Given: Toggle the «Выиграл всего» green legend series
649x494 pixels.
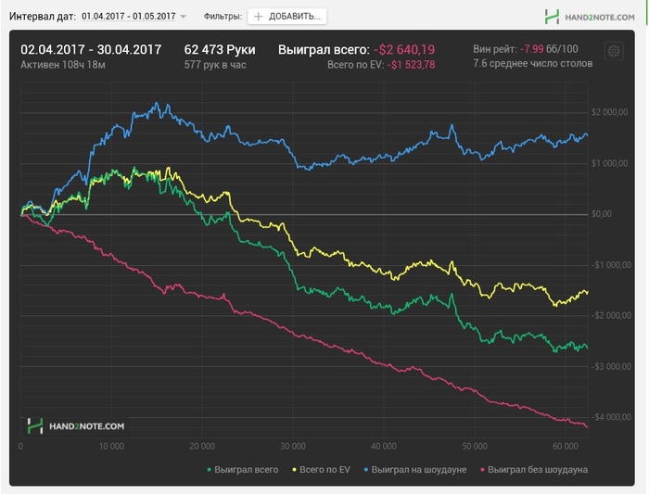Looking at the screenshot, I should pyautogui.click(x=241, y=470).
